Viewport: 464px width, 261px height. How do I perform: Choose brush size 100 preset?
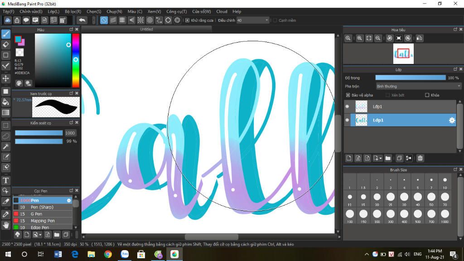point(350,216)
